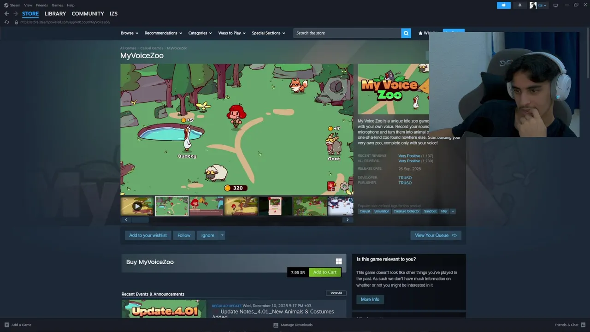Click the padlock icon beside the URL
Viewport: 590px width, 332px height.
click(x=17, y=22)
